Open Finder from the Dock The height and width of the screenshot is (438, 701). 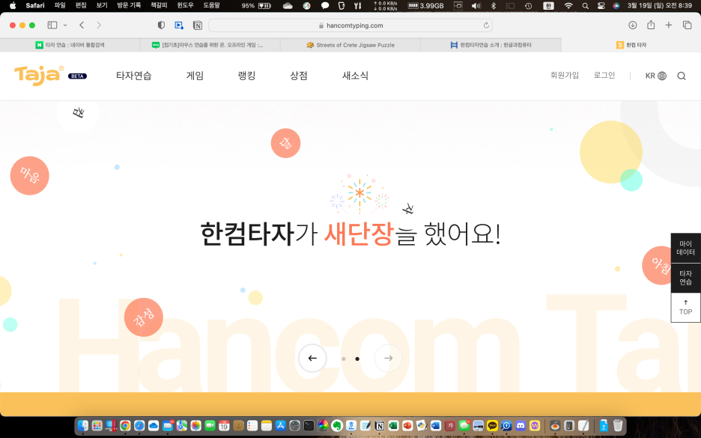(82, 425)
